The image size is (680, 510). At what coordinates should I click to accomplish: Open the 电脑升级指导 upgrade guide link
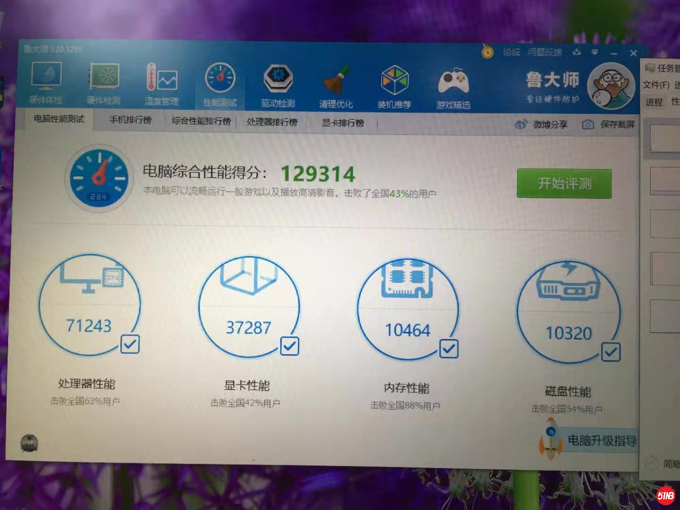[601, 441]
